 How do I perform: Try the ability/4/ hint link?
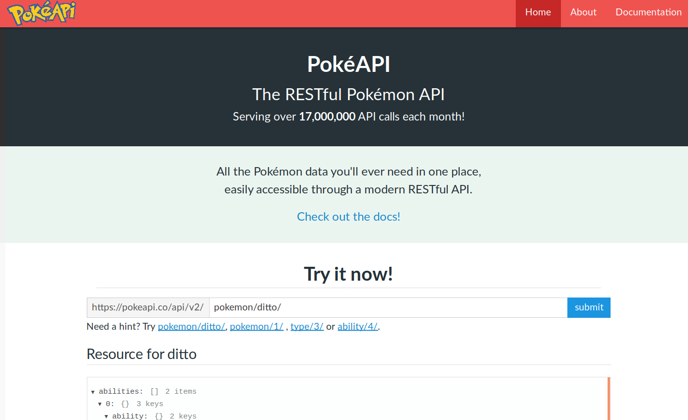(x=357, y=327)
